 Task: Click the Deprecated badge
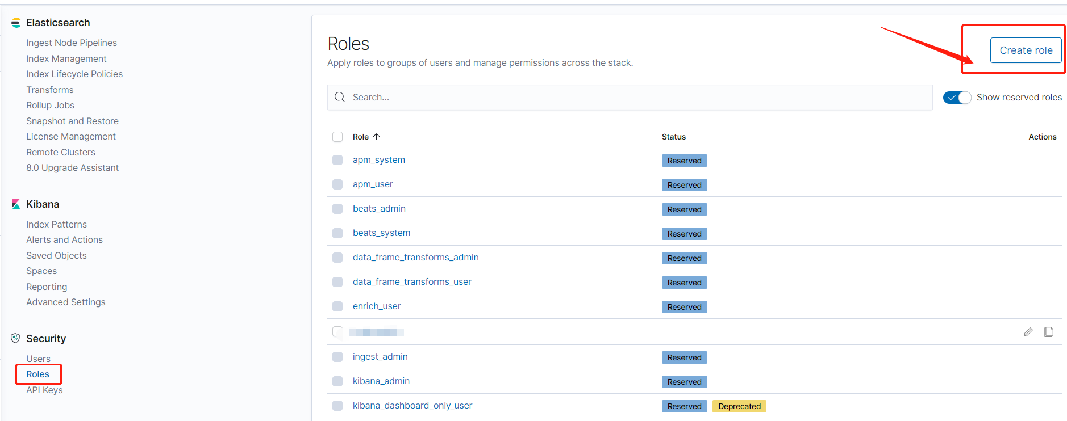point(739,406)
